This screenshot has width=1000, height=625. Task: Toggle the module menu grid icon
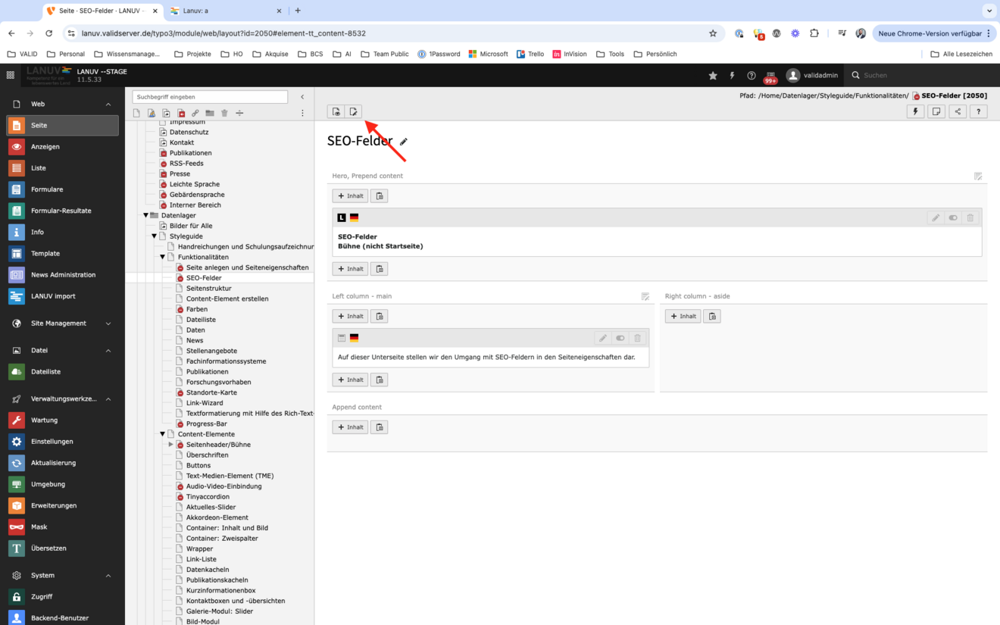pos(11,75)
